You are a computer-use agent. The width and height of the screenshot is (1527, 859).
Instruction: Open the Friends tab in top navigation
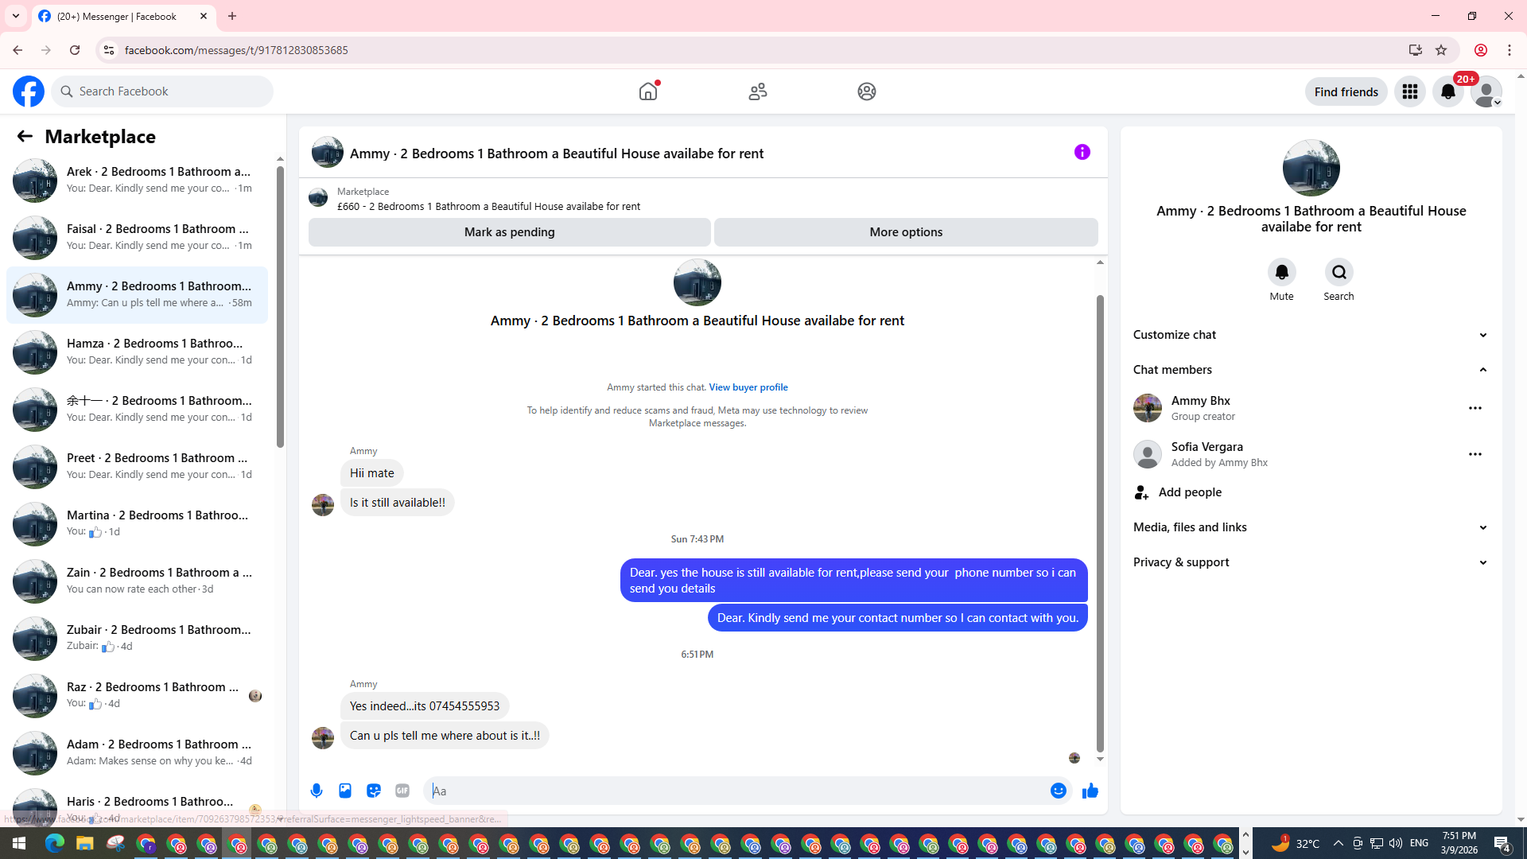point(757,91)
